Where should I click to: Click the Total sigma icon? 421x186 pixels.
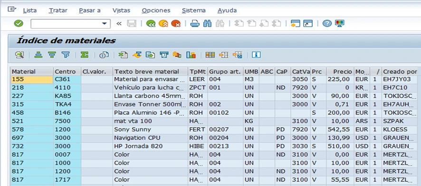coord(84,55)
